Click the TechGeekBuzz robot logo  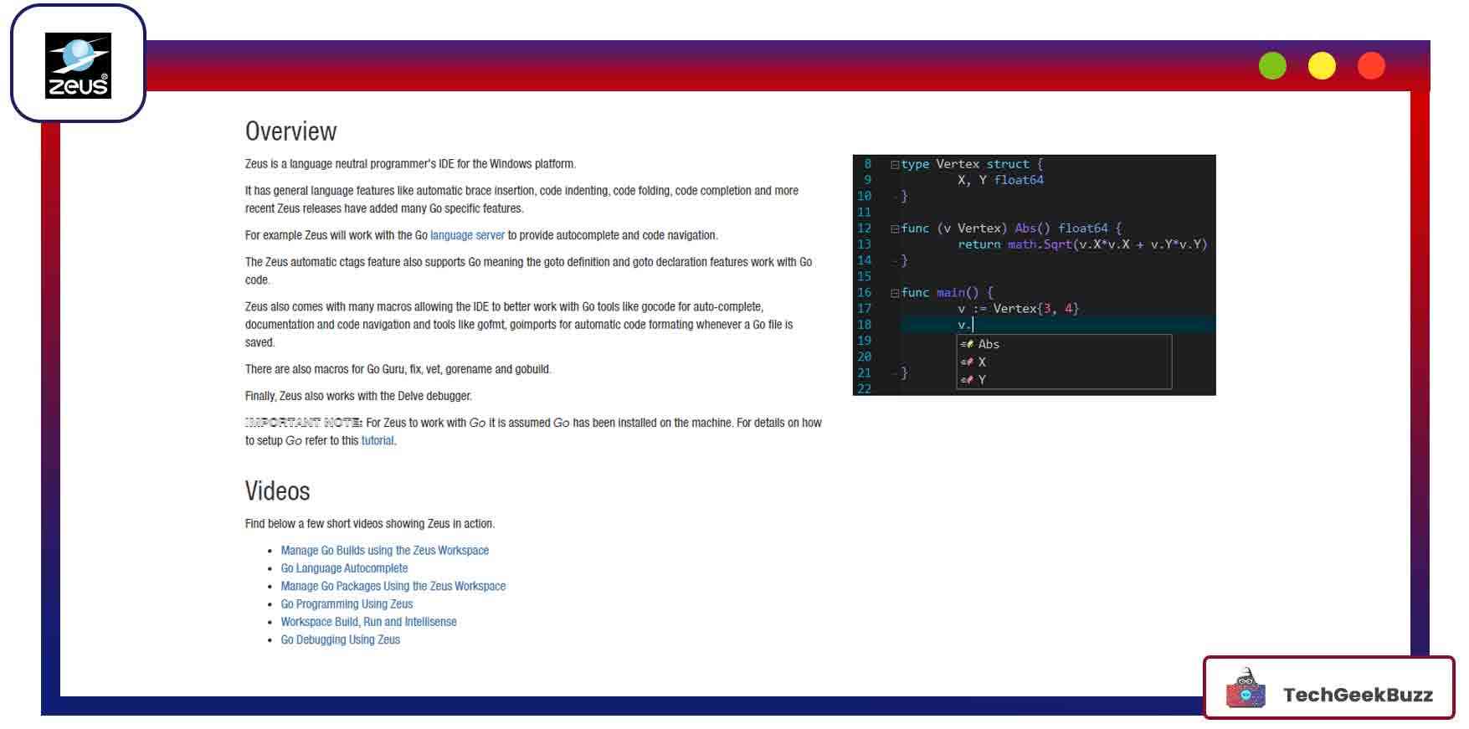coord(1246,689)
